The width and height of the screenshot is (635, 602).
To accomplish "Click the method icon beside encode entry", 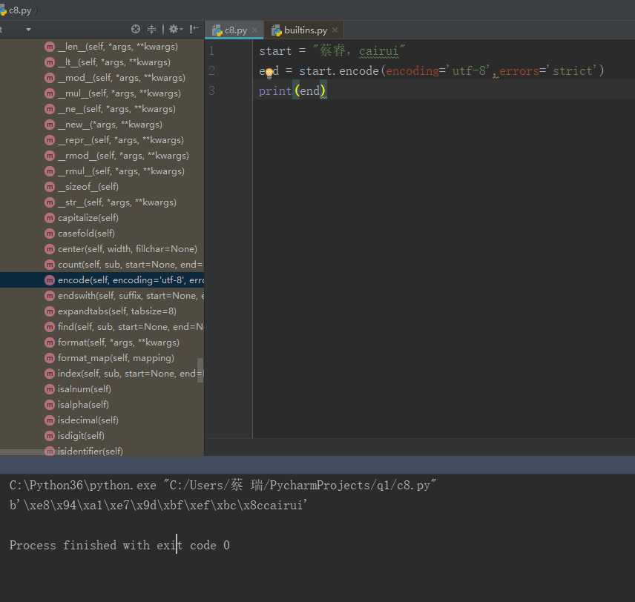I will pos(50,280).
